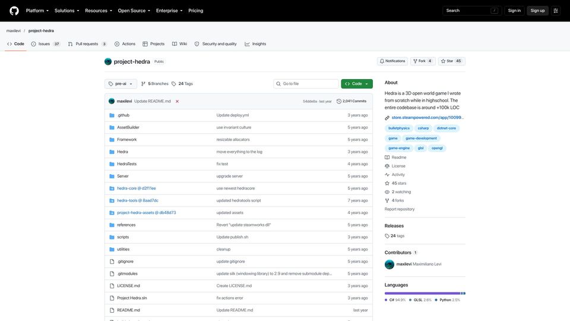The height and width of the screenshot is (321, 570).
Task: Open the project-hedra breadcrumb link
Action: point(41,30)
